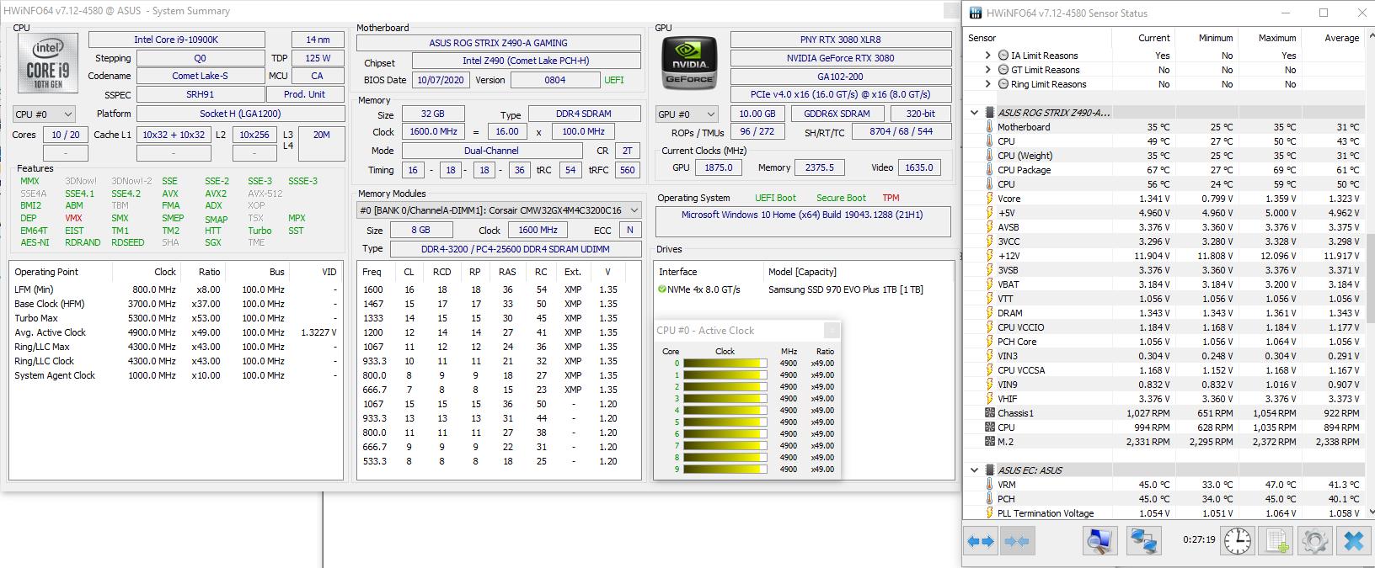This screenshot has width=1375, height=568.
Task: Click the DDR4-3200 / PC4-25600 type field
Action: click(515, 249)
